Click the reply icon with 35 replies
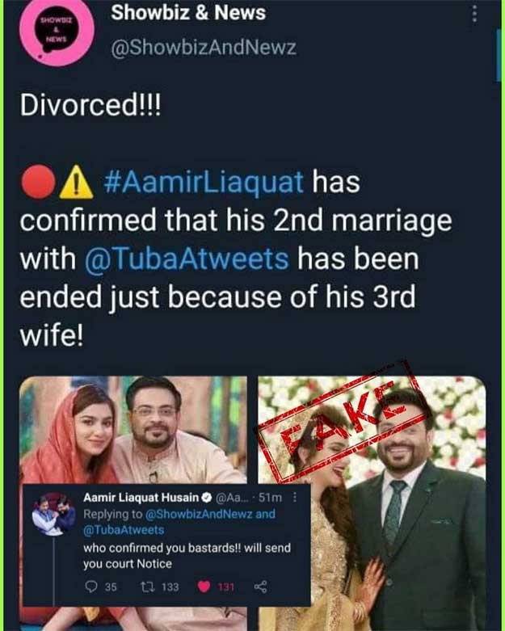Screen dimensions: 505x631 pos(92,587)
